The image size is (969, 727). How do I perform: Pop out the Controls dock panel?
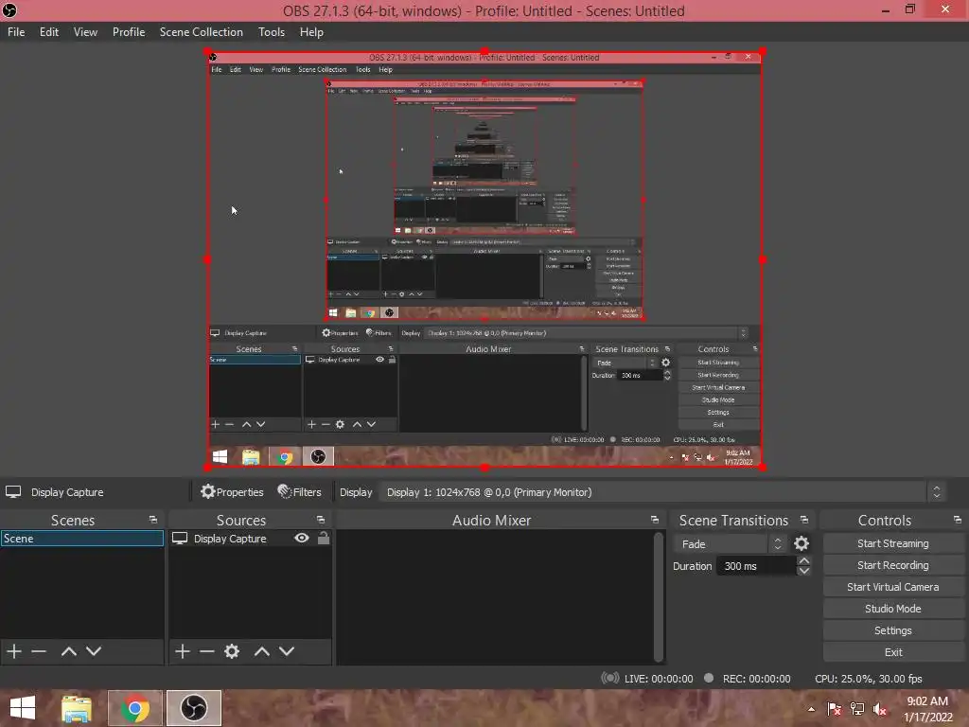(x=958, y=520)
